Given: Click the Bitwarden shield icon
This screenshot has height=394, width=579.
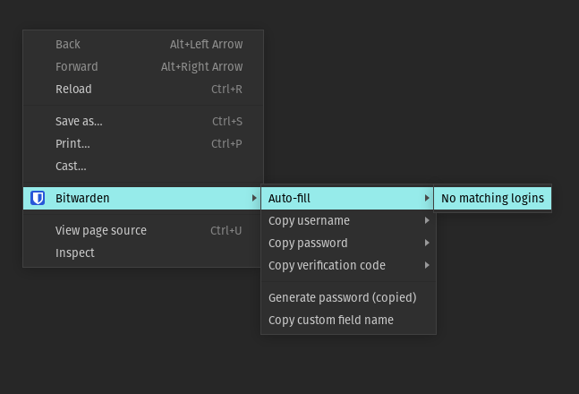Looking at the screenshot, I should 38,198.
